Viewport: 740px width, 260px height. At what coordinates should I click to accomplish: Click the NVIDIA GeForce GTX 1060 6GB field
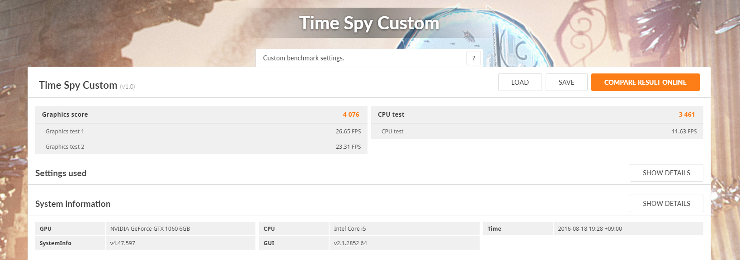[150, 229]
